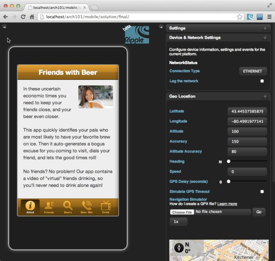Click the Go button
275x261 pixels.
pos(258,212)
